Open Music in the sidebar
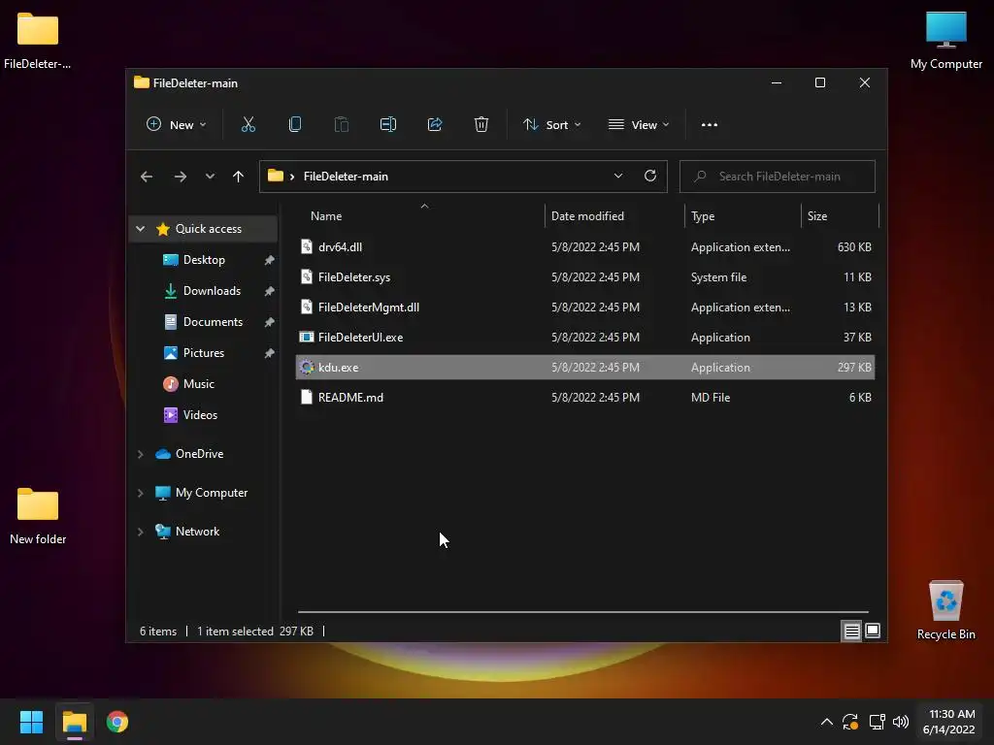Image resolution: width=994 pixels, height=745 pixels. coord(198,384)
